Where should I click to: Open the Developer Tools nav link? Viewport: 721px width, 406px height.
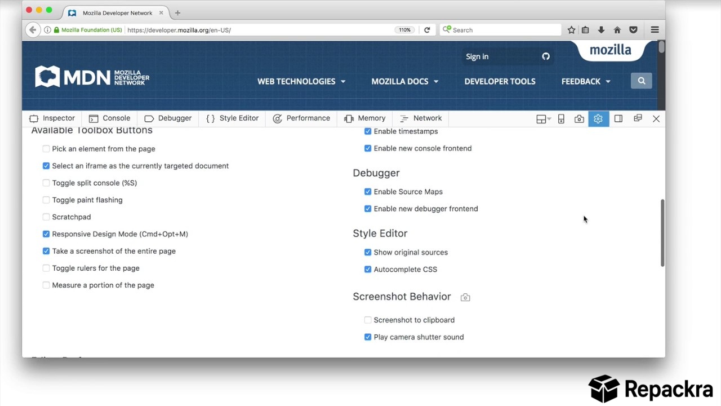coord(500,81)
